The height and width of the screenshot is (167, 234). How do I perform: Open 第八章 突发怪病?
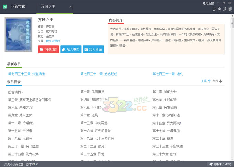click(164, 107)
